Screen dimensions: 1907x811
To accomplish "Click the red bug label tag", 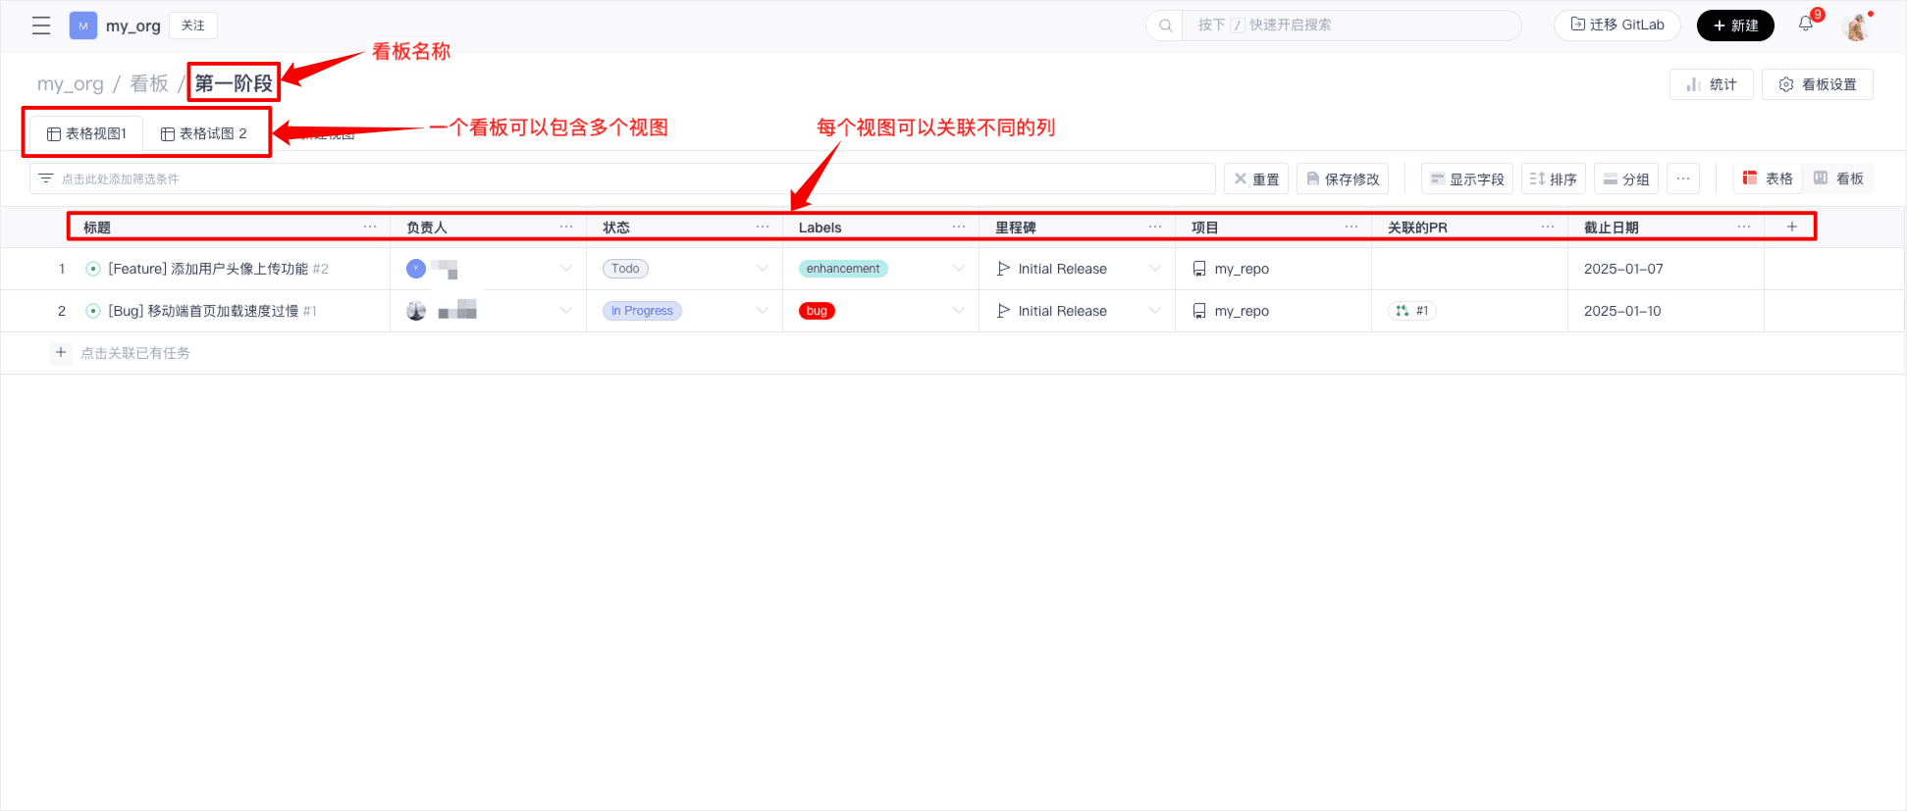I will [817, 311].
